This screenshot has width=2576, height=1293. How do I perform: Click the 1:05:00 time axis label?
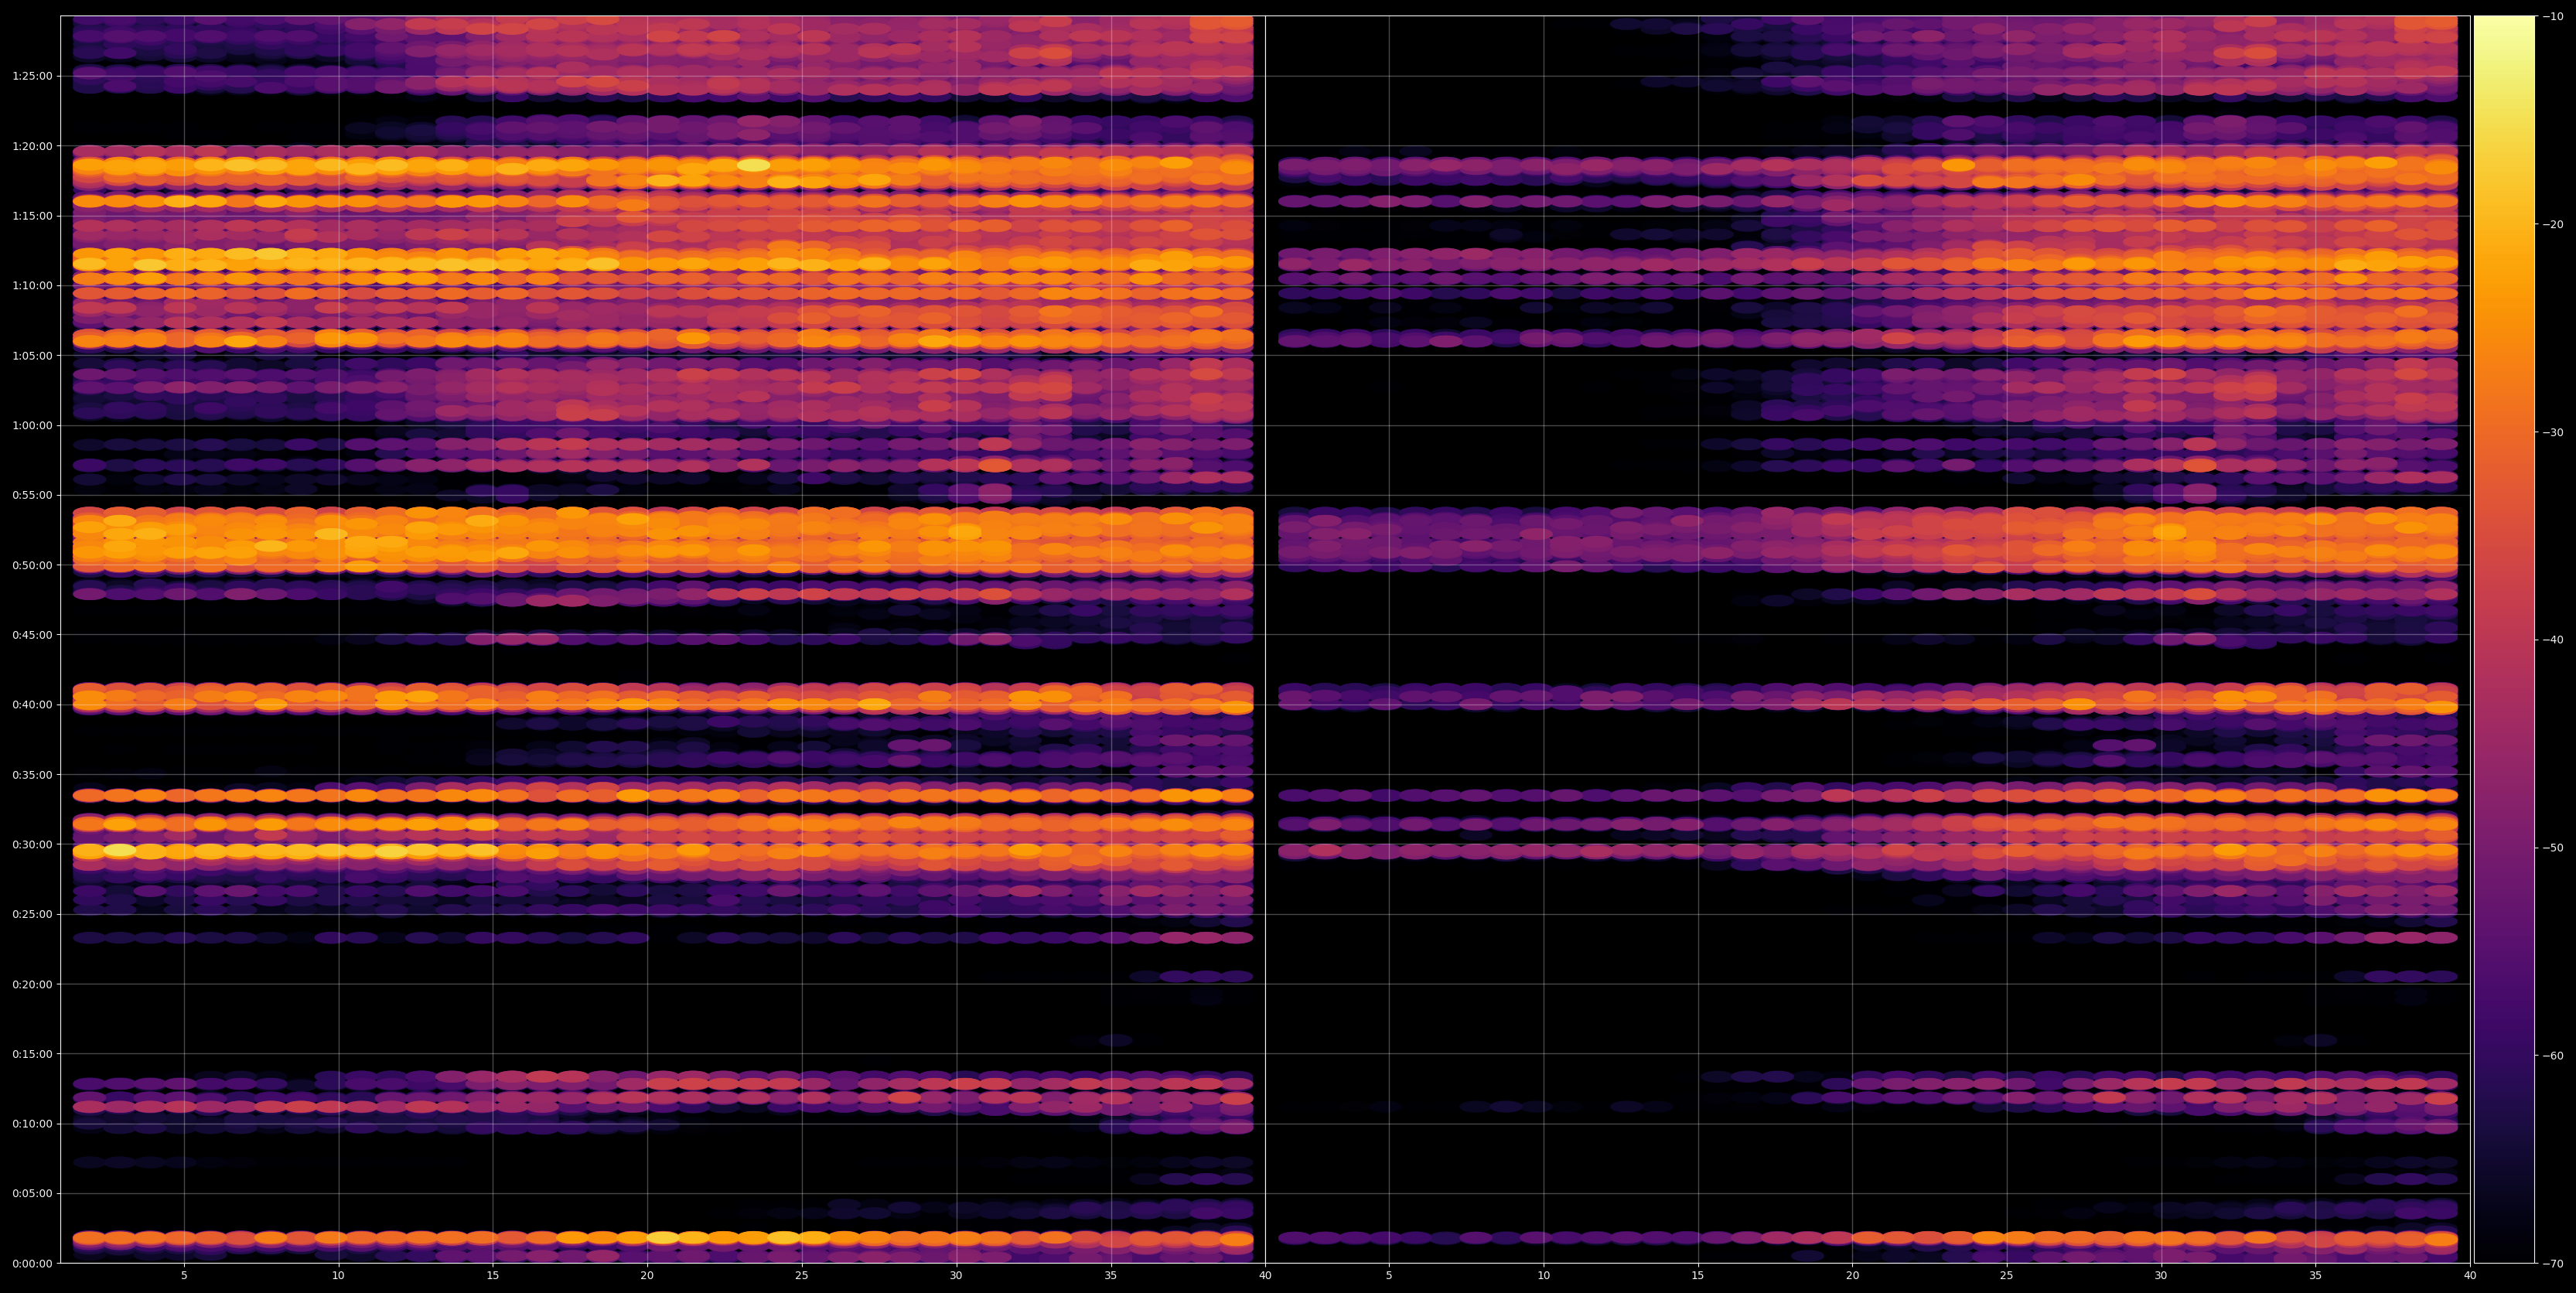[33, 356]
